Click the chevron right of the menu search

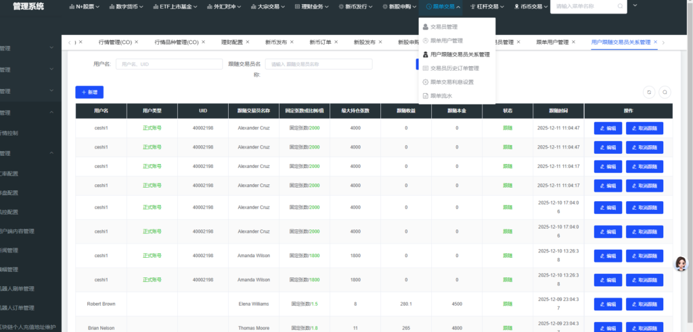(635, 5)
